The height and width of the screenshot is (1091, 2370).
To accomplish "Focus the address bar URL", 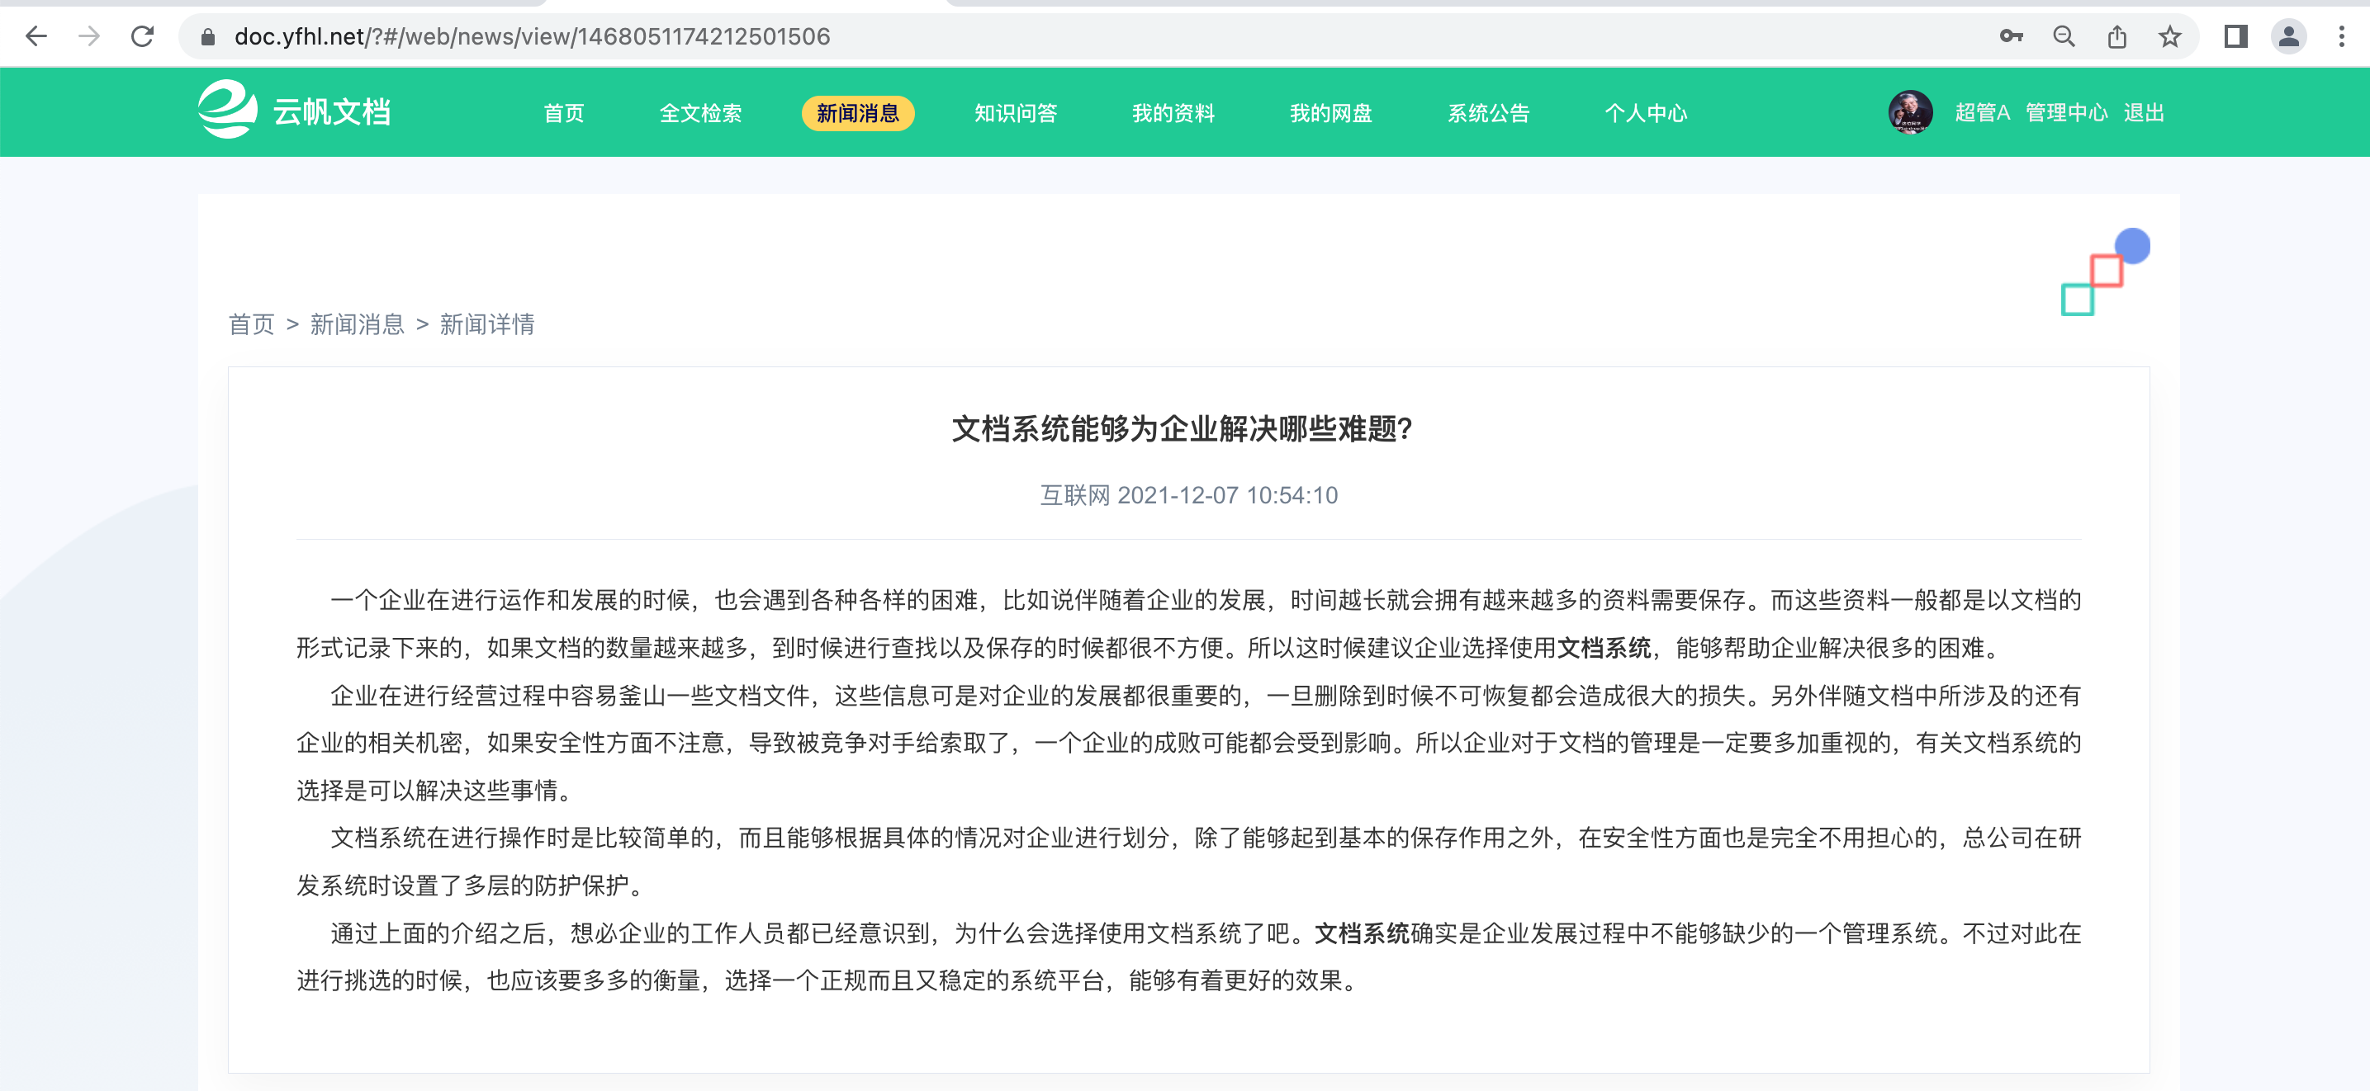I will 533,37.
